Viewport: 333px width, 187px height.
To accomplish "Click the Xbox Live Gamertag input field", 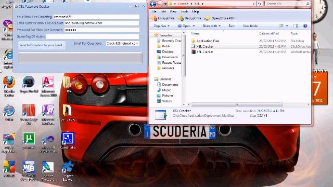I will (x=96, y=17).
